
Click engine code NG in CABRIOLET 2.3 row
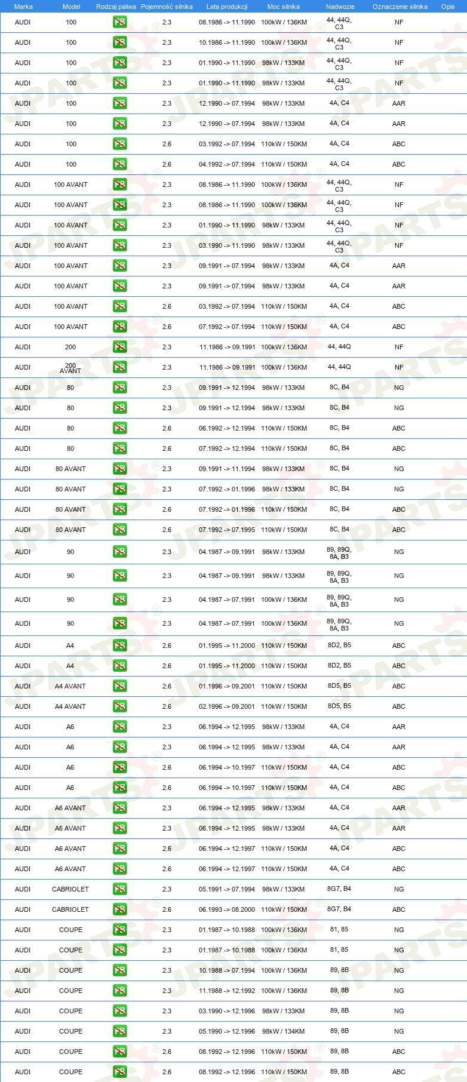[x=399, y=889]
